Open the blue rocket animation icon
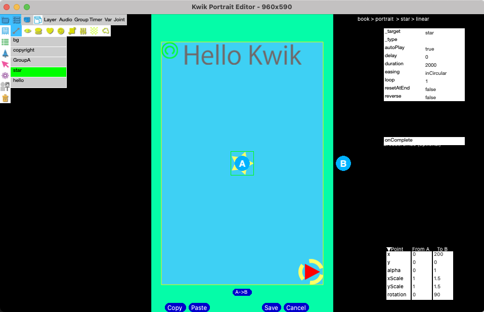Screen dimensions: 484x312 pyautogui.click(x=5, y=53)
